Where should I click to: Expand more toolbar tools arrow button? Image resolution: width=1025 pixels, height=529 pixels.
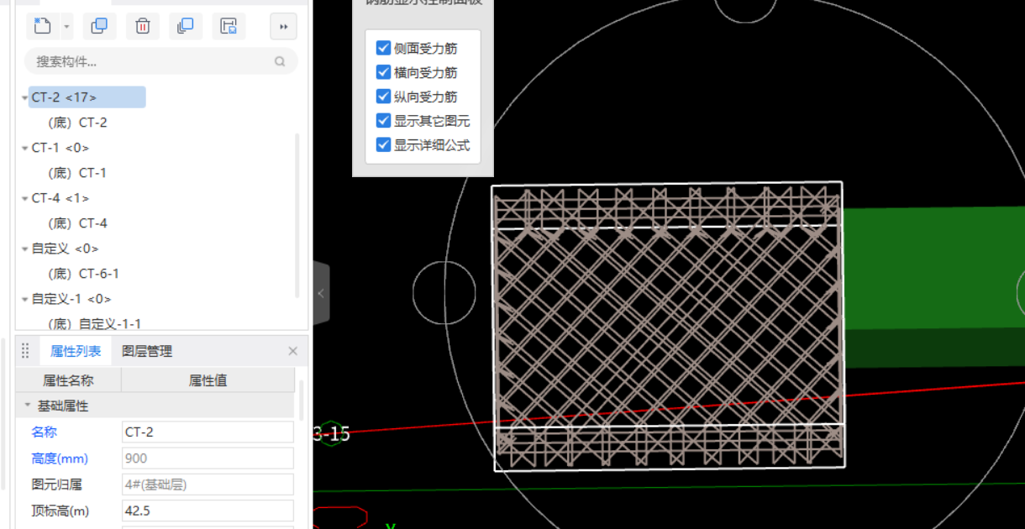[284, 27]
